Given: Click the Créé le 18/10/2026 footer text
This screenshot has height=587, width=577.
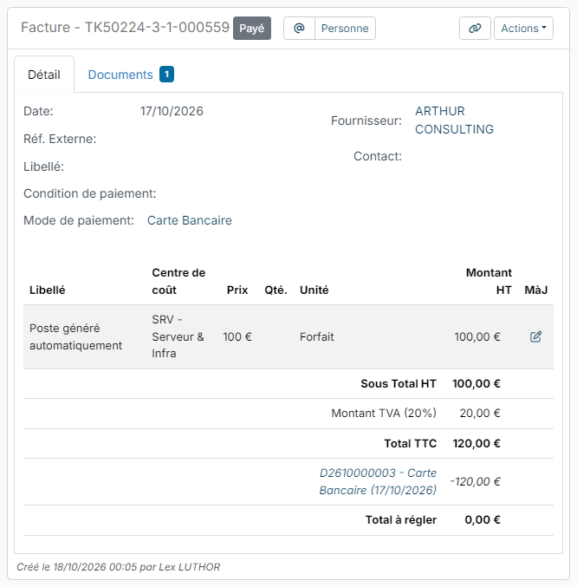Looking at the screenshot, I should click(118, 567).
